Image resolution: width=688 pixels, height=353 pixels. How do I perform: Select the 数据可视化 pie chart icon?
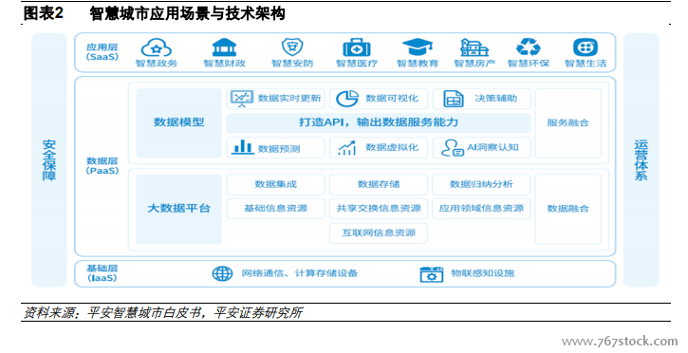click(x=347, y=99)
